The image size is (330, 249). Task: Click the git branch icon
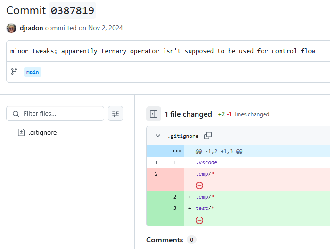point(14,72)
